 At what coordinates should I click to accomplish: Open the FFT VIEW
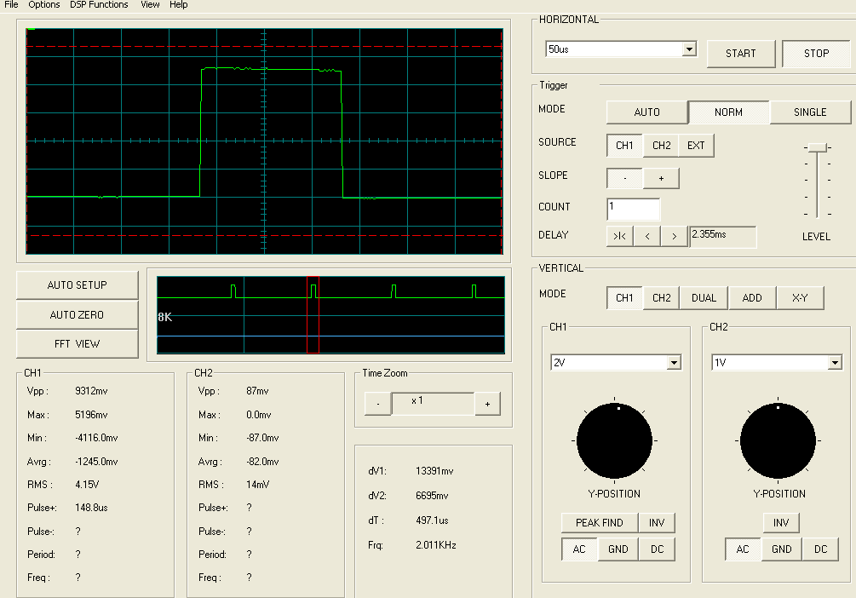tap(77, 344)
